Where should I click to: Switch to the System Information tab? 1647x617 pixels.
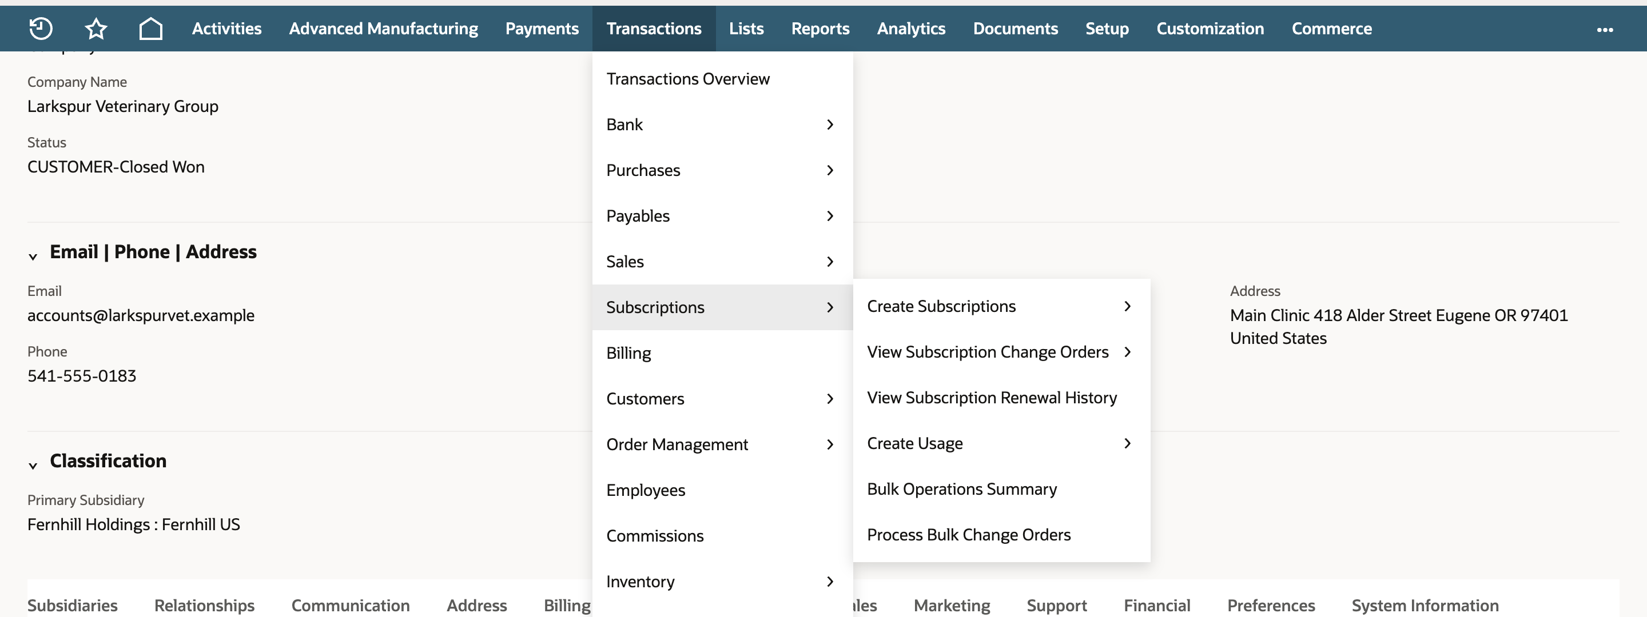(x=1425, y=605)
